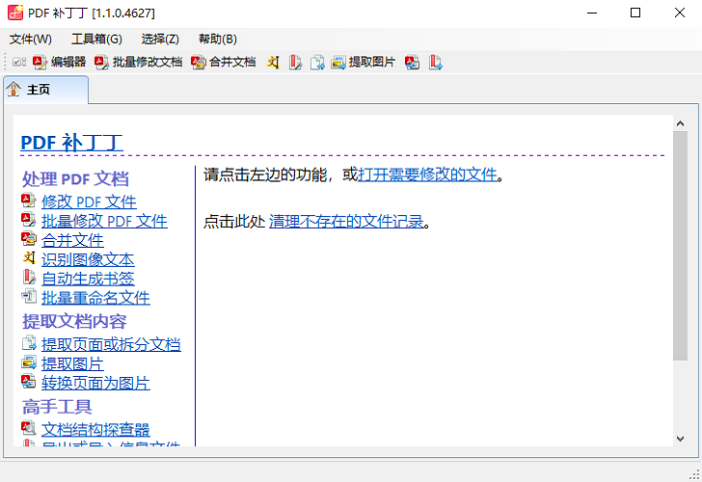This screenshot has height=482, width=702.
Task: Select 合并文档 in the toolbar
Action: click(x=224, y=62)
